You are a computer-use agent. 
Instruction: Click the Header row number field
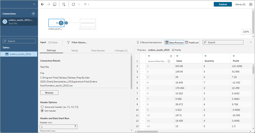point(57,127)
